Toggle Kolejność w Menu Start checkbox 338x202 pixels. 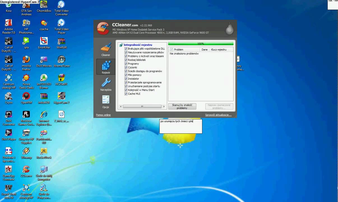pyautogui.click(x=126, y=90)
